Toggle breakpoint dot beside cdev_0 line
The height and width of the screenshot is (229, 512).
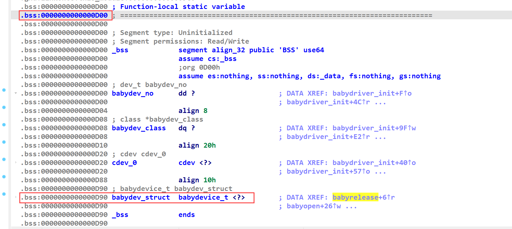tap(4, 159)
